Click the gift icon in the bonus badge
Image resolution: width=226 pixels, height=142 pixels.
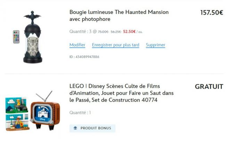[75, 128]
